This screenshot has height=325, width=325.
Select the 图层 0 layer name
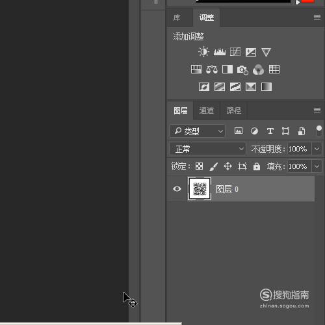coord(227,189)
